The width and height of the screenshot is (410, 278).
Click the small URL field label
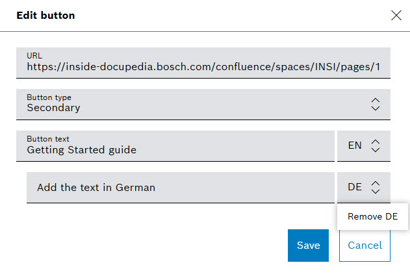pyautogui.click(x=34, y=56)
